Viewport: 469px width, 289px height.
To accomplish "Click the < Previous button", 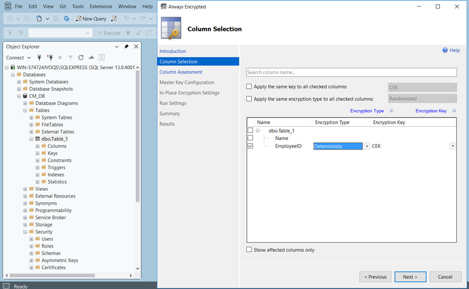I will pyautogui.click(x=375, y=277).
